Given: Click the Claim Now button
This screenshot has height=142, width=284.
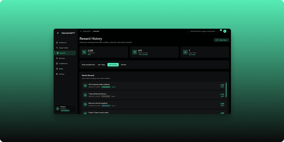Looking at the screenshot, I should 221,40.
